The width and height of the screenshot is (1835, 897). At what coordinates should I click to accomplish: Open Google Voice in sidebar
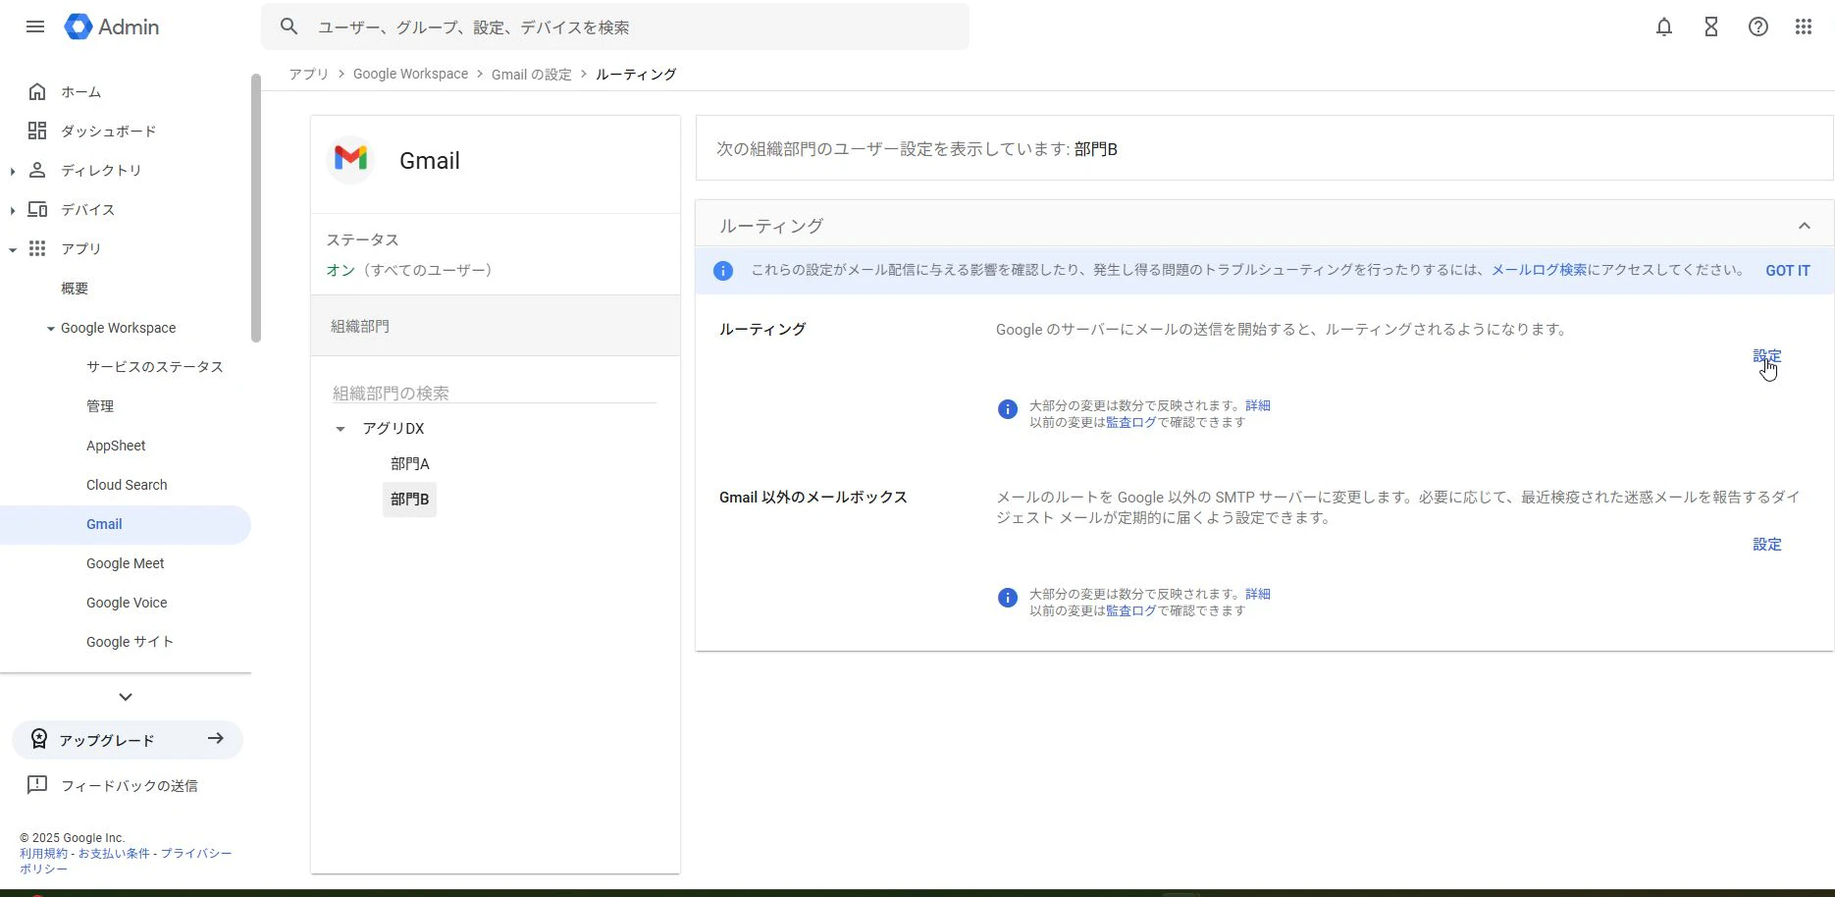126,603
